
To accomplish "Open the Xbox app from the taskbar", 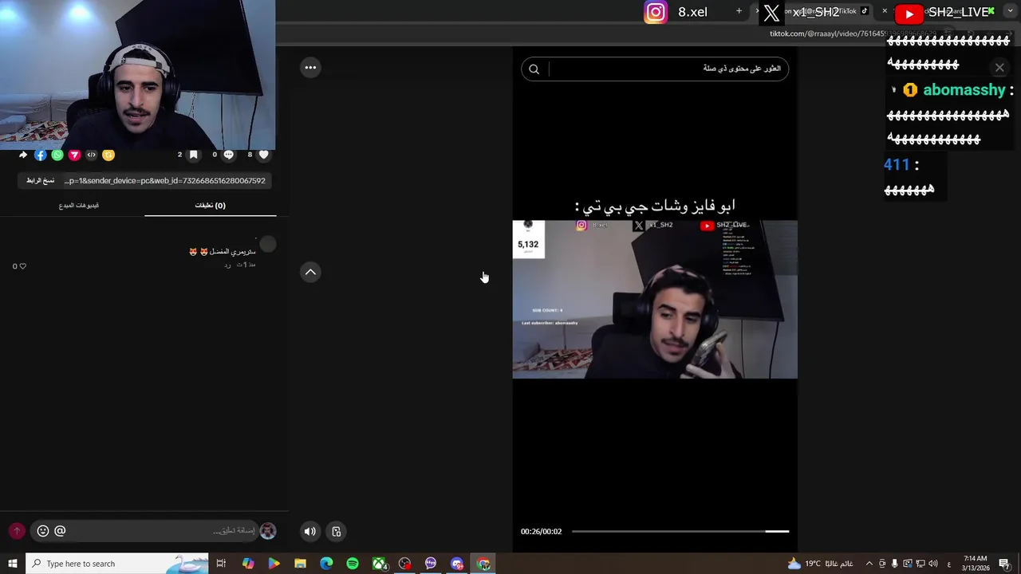I will [379, 564].
